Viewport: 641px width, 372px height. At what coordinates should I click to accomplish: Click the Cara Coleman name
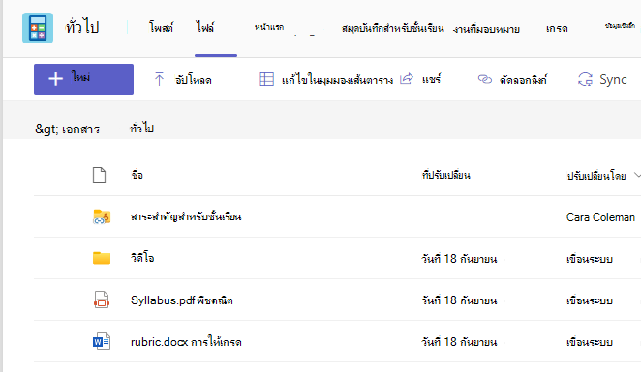(x=600, y=217)
